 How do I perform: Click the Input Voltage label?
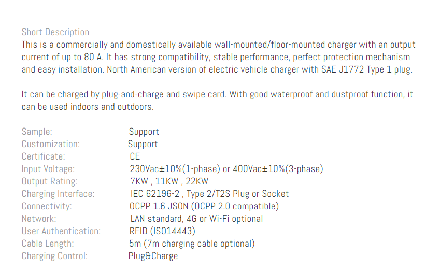[x=48, y=169]
